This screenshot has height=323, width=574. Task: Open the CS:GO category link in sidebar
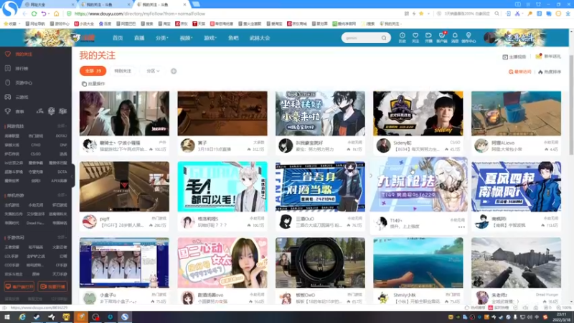tap(35, 154)
